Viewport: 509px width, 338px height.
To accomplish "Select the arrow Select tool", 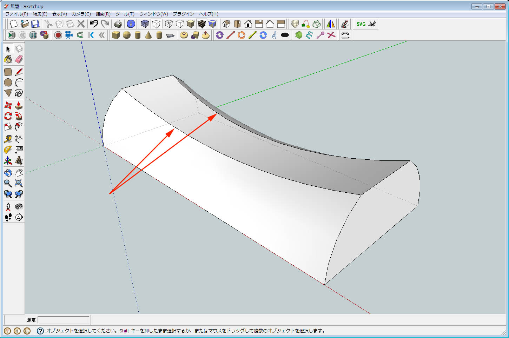I will 8,49.
